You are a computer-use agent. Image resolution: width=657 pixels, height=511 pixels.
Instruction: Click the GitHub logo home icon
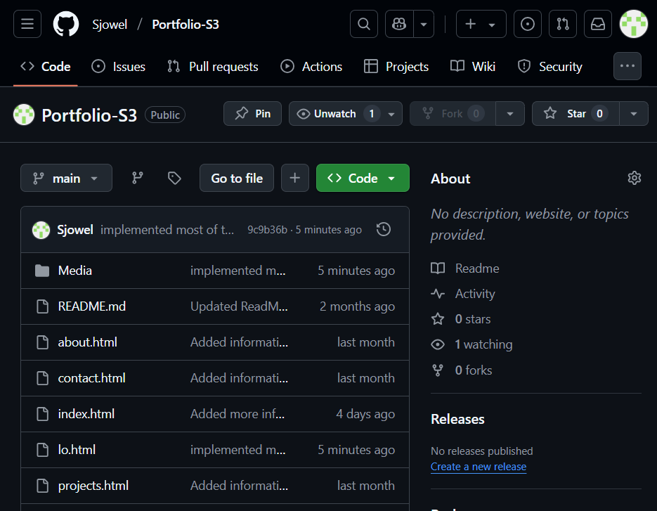[66, 25]
